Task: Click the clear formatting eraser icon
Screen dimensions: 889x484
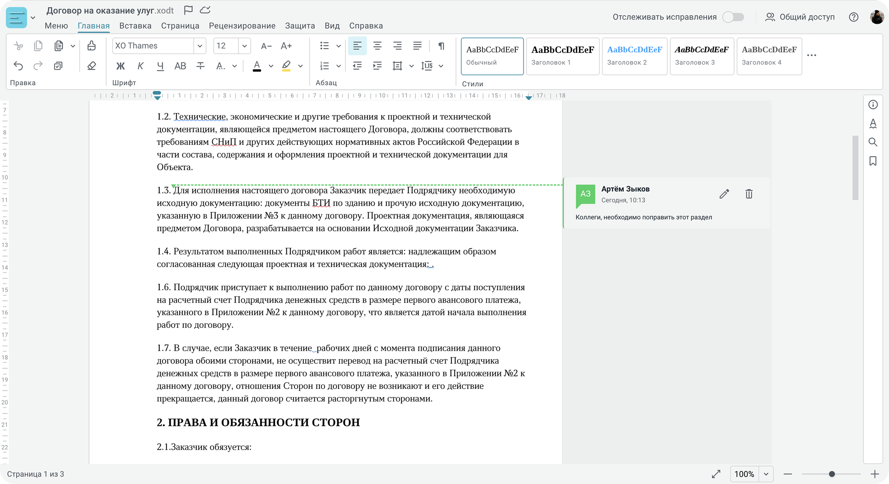Action: (91, 66)
